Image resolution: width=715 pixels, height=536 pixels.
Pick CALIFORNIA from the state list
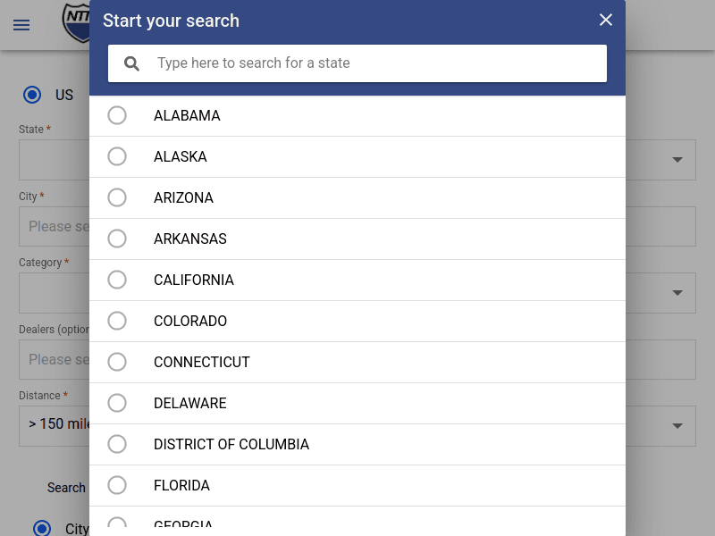click(x=117, y=280)
